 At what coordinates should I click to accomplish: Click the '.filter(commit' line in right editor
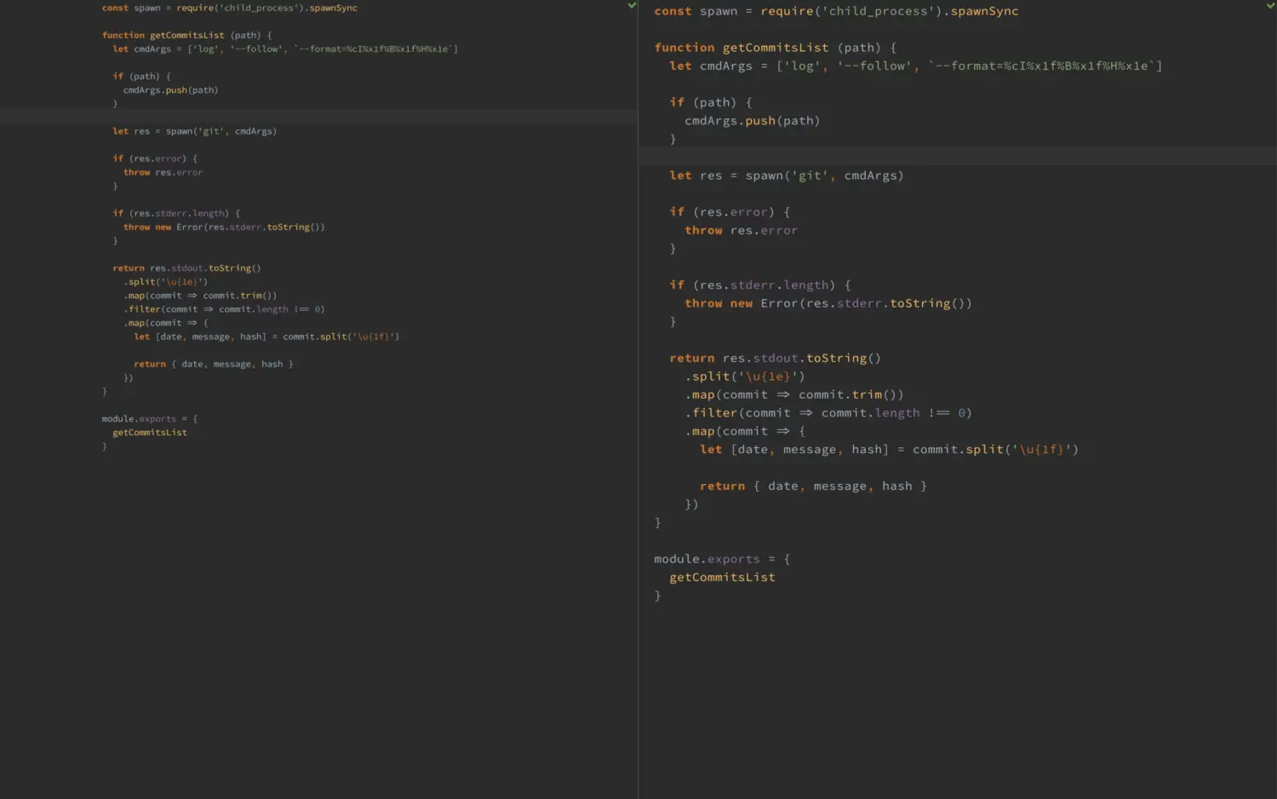point(828,412)
